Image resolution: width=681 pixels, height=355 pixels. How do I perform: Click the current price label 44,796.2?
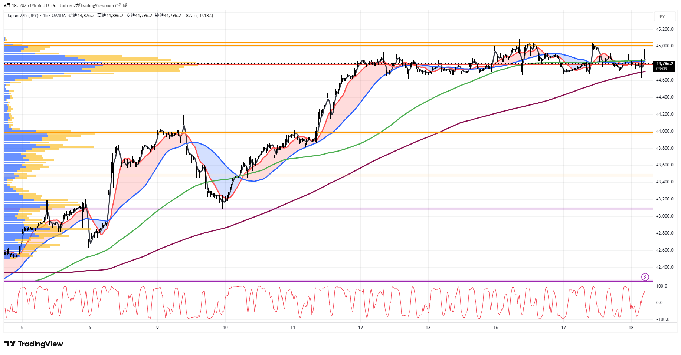coord(664,64)
